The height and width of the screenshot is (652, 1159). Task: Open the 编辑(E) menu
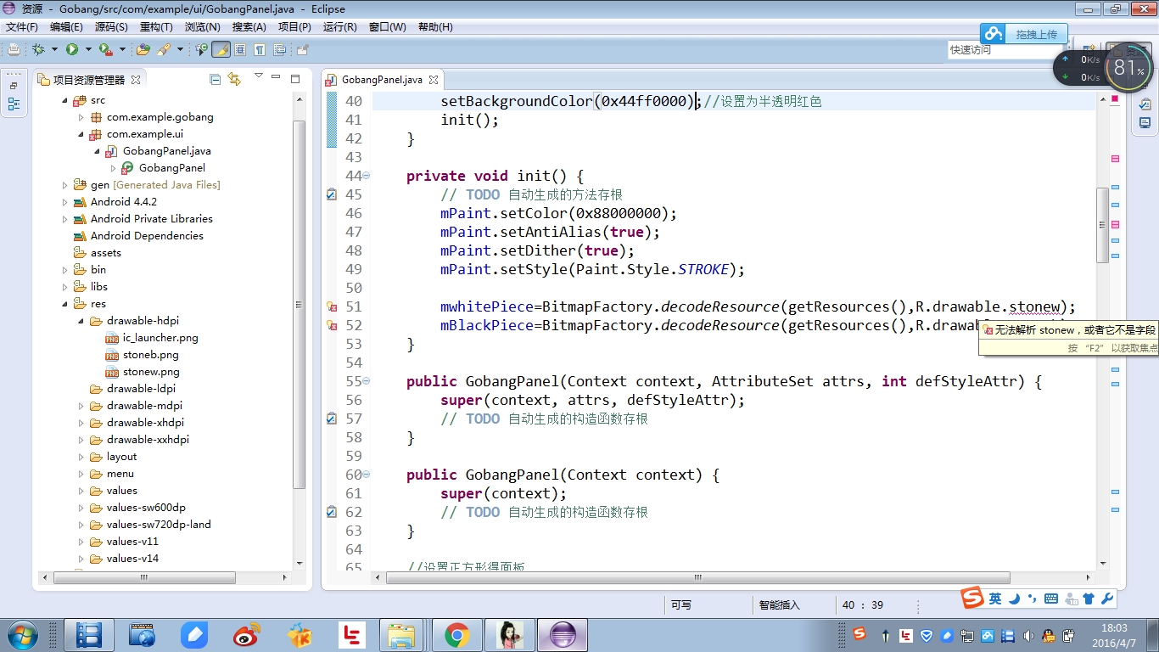tap(66, 26)
